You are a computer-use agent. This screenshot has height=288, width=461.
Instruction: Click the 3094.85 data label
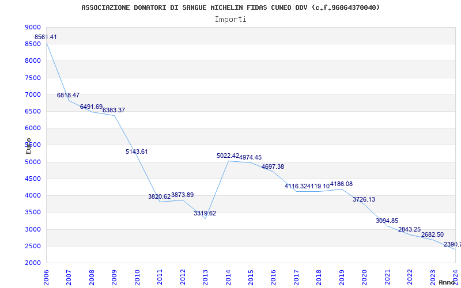tap(387, 221)
